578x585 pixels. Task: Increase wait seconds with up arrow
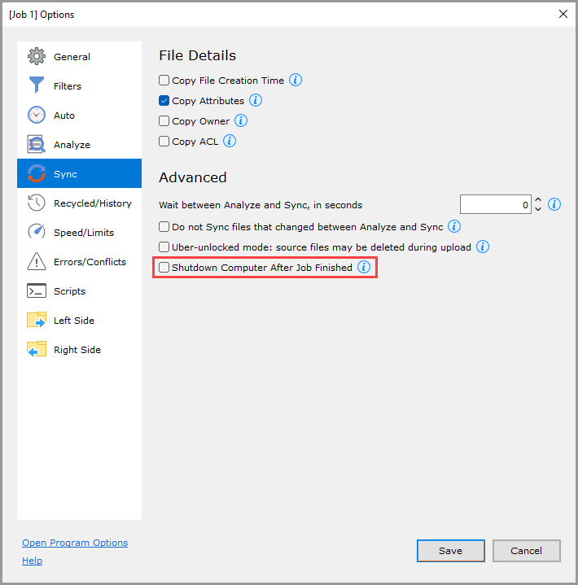(537, 200)
